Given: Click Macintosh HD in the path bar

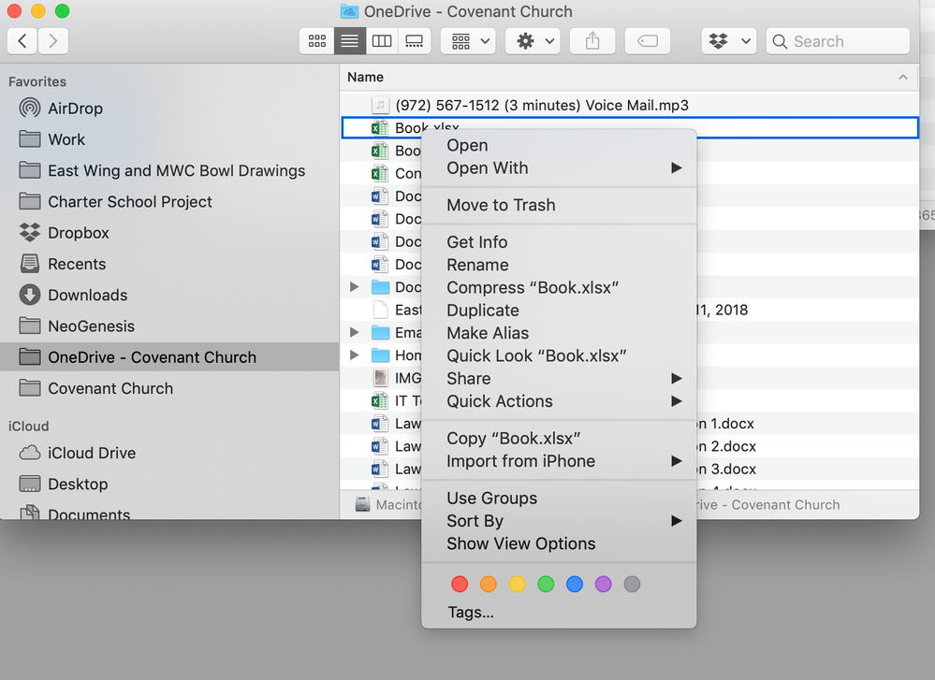Looking at the screenshot, I should pos(388,505).
